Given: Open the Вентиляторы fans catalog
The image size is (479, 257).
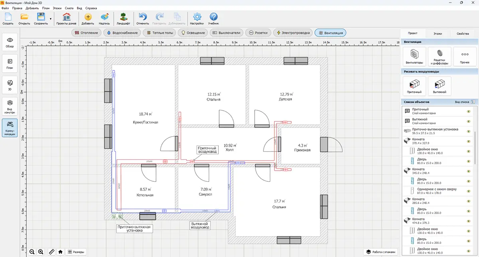Looking at the screenshot, I should pyautogui.click(x=414, y=56).
